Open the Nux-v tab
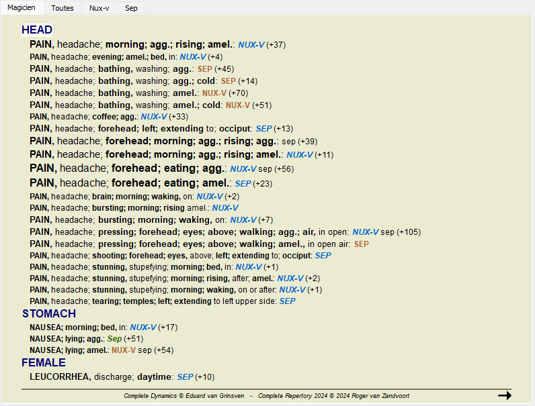535x406 pixels. coord(99,8)
